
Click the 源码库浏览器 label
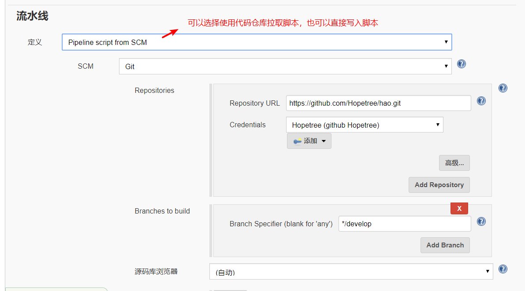coord(156,272)
